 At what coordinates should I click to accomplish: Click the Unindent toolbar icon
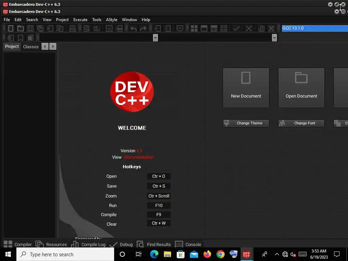point(168,29)
